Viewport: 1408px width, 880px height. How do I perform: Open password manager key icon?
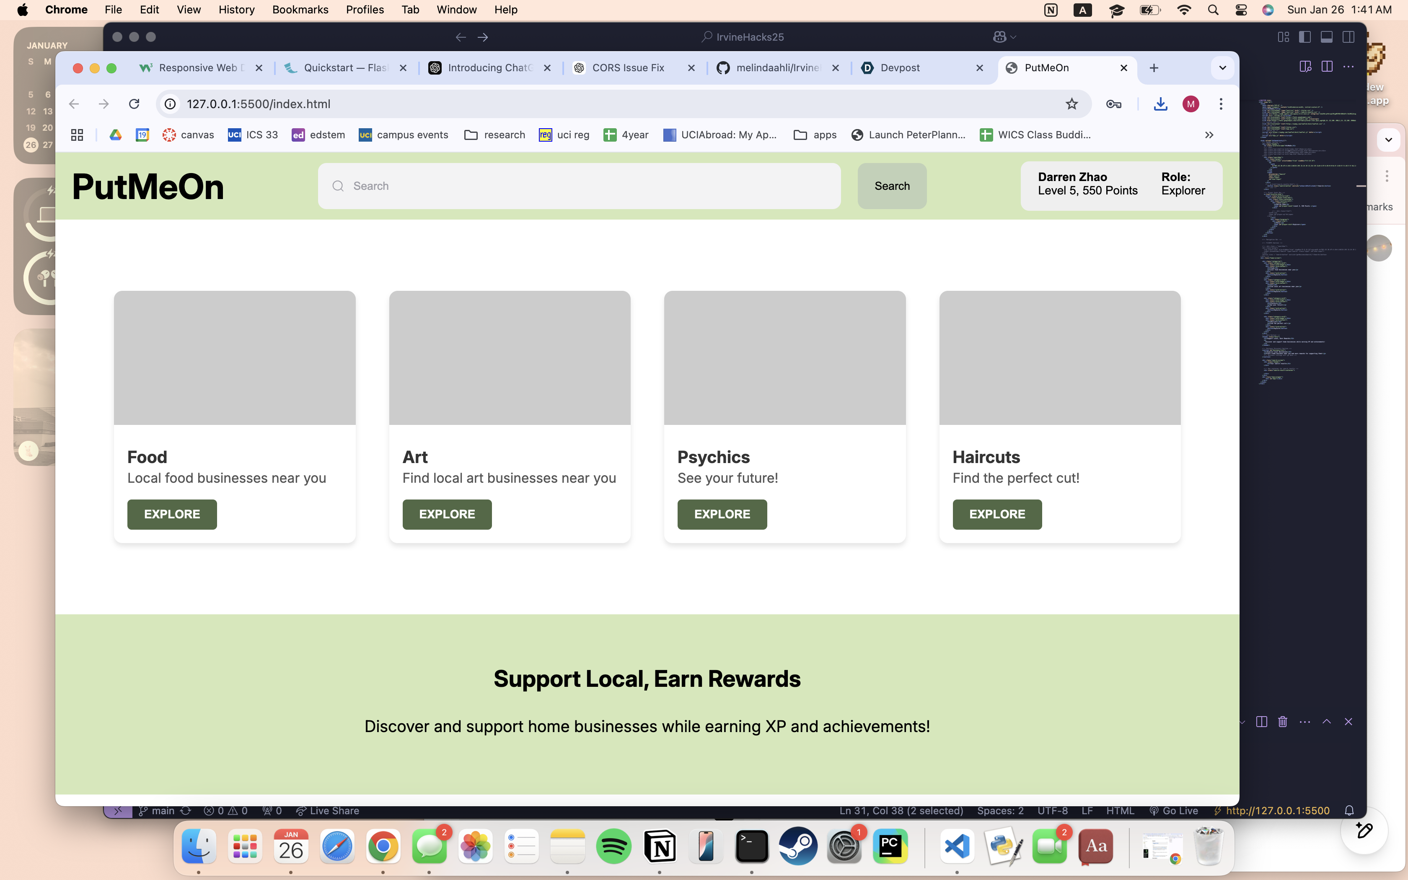[1113, 104]
